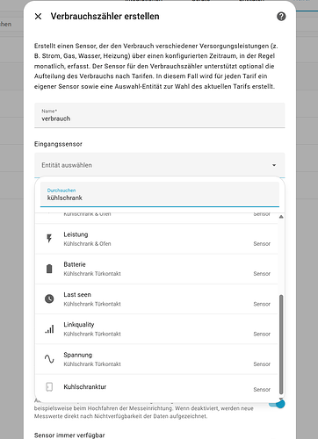Toggle the switch partly hidden below the list
Viewport: 318px width, 439px height.
pyautogui.click(x=278, y=404)
